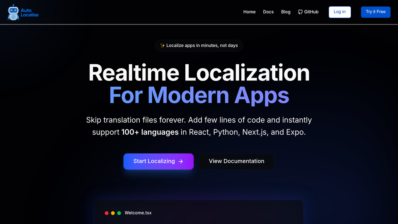Open View Documentation

236,161
